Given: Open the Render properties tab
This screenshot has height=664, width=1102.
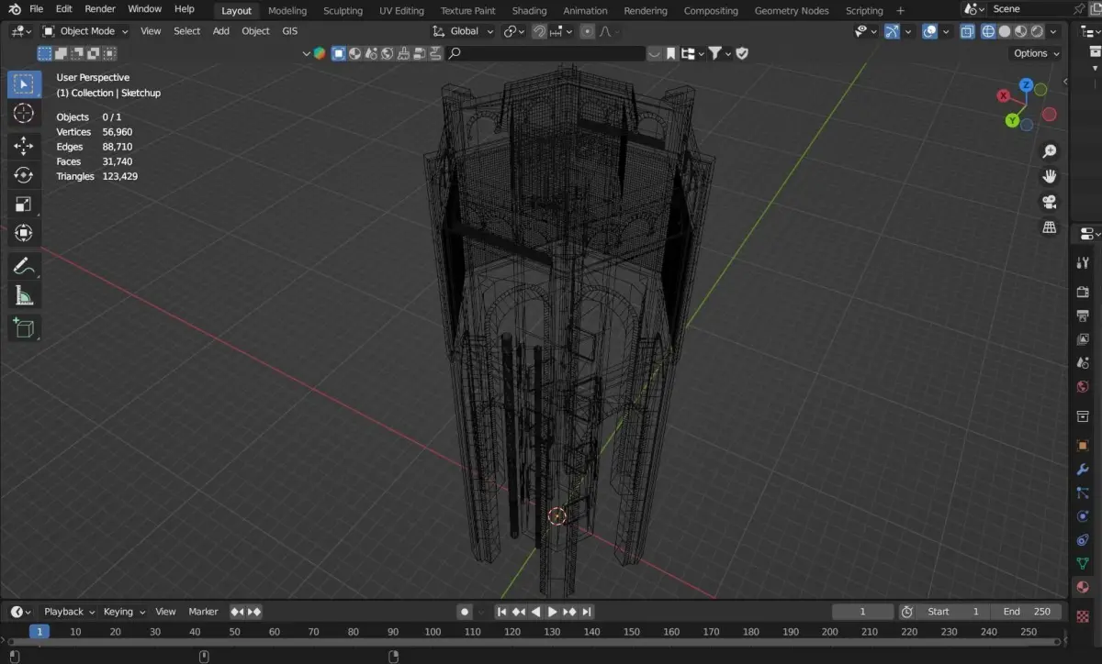Looking at the screenshot, I should [1083, 292].
